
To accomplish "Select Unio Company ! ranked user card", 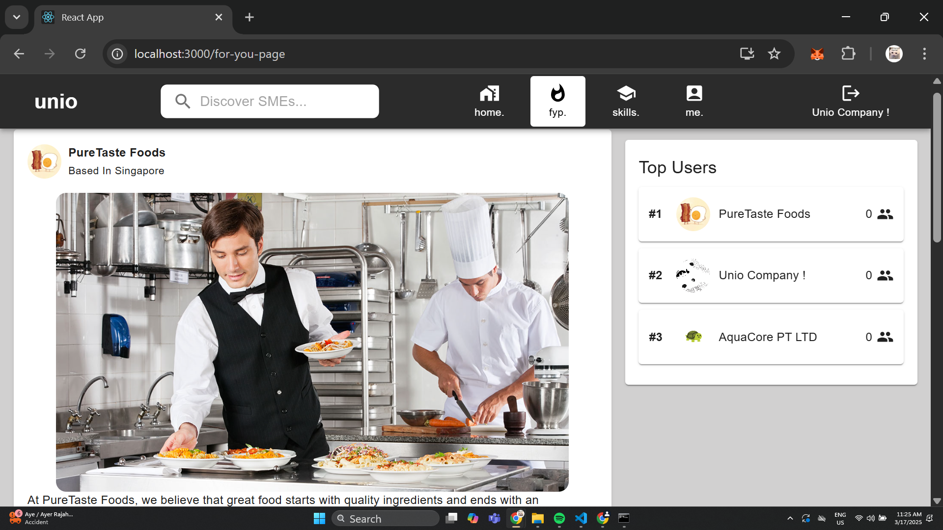I will (x=770, y=275).
